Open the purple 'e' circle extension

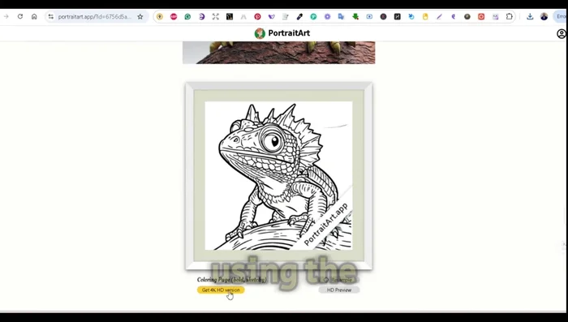(202, 17)
